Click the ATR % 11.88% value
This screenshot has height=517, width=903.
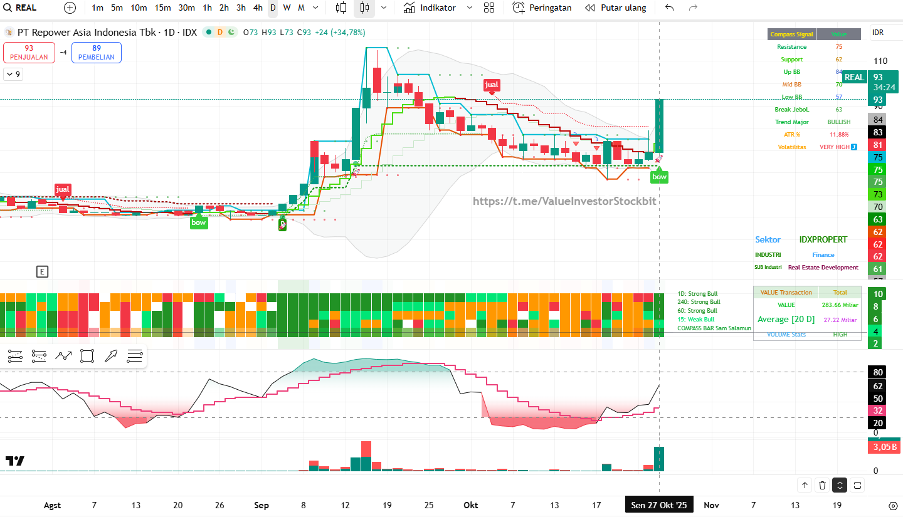point(839,135)
